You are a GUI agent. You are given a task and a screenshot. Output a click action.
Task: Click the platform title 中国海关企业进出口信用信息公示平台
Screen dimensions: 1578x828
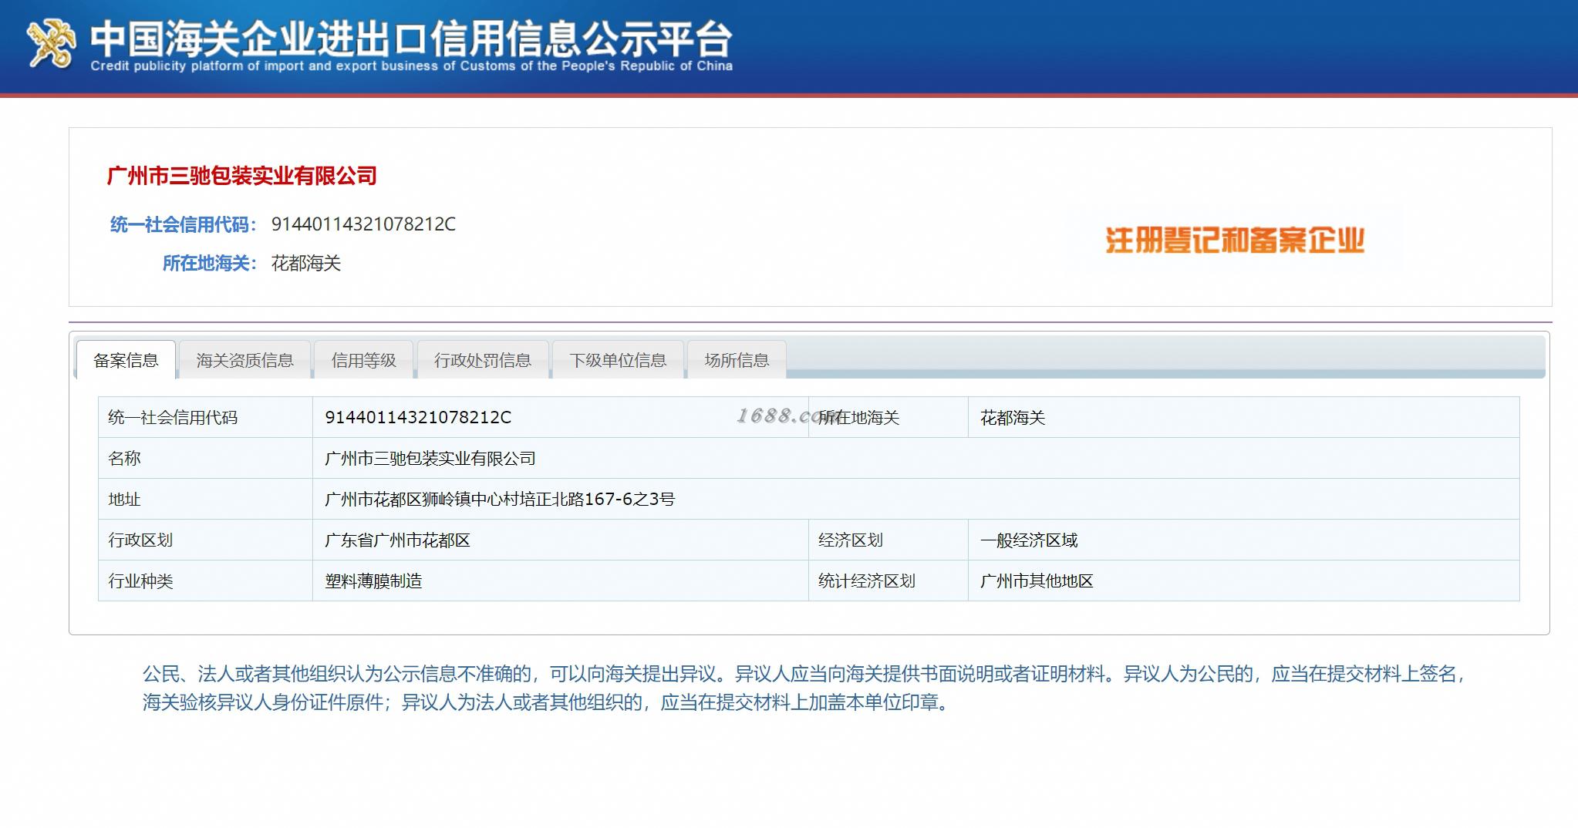click(411, 38)
